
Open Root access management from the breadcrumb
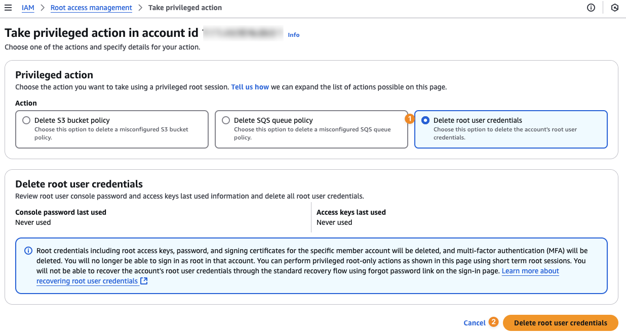tap(91, 8)
